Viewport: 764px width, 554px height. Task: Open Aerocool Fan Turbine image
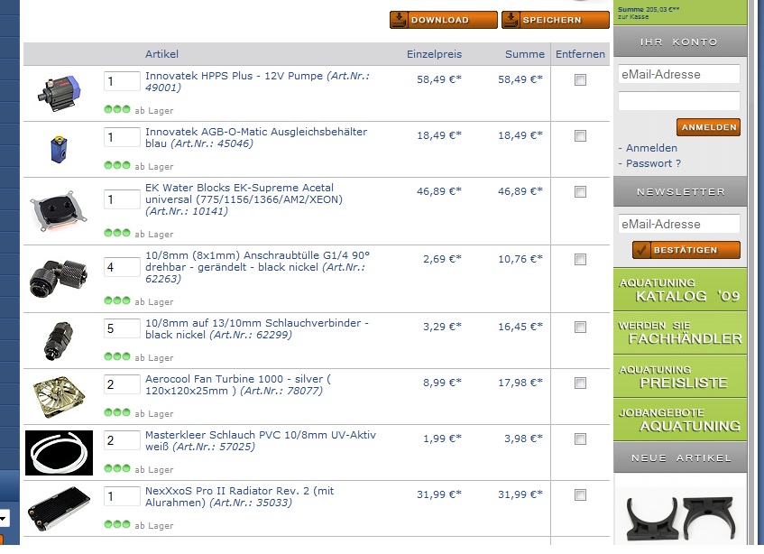pos(59,396)
